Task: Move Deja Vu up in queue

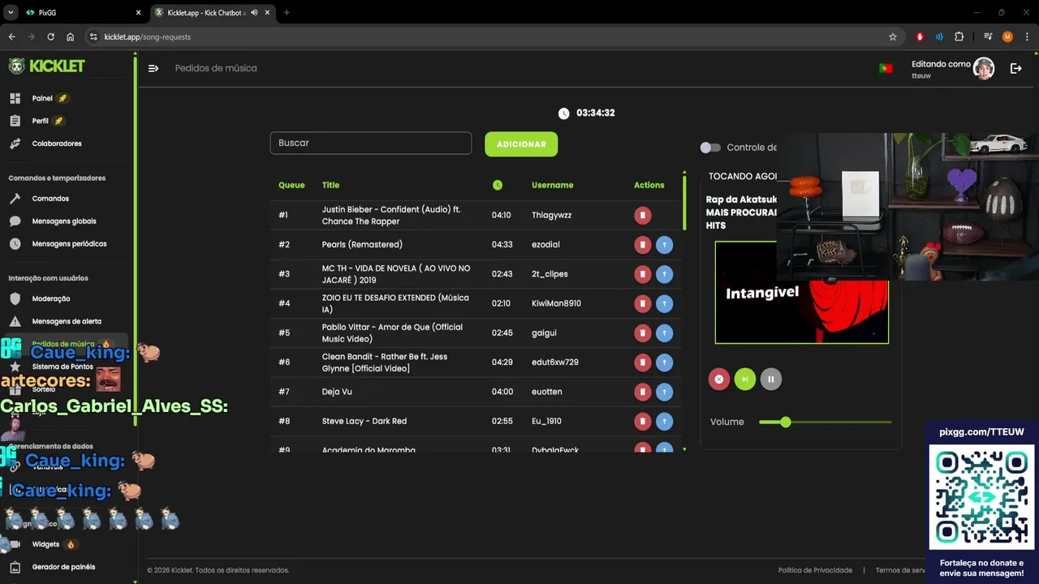Action: [664, 392]
